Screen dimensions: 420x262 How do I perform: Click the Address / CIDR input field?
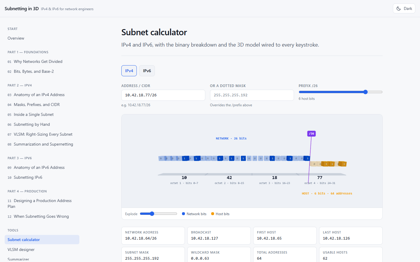[x=163, y=95]
